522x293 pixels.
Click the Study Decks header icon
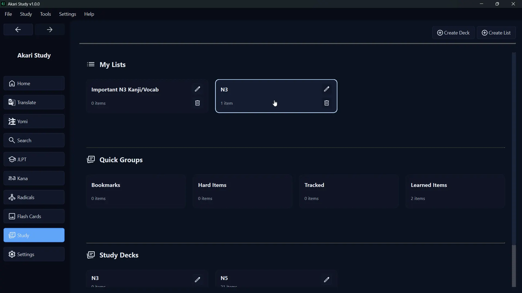pyautogui.click(x=91, y=255)
